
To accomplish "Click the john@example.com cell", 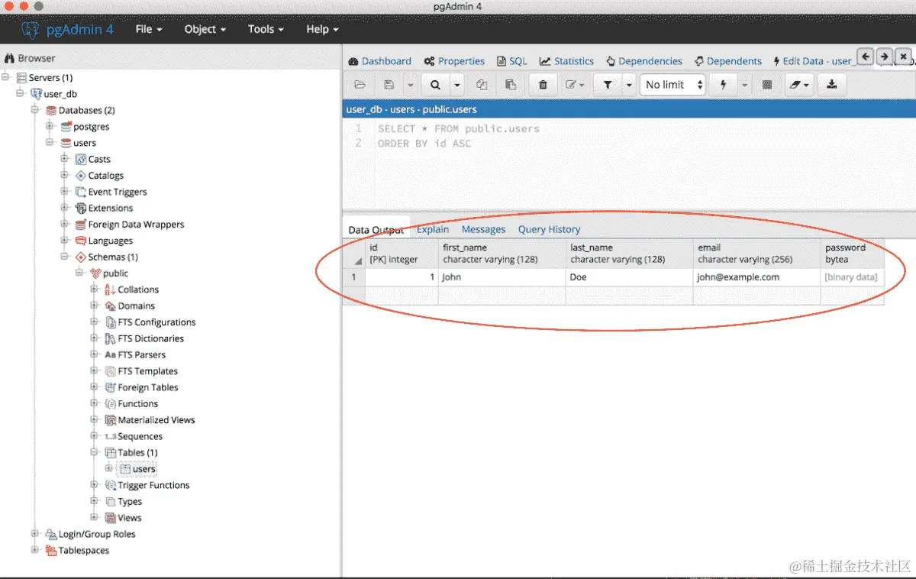I will click(x=756, y=277).
